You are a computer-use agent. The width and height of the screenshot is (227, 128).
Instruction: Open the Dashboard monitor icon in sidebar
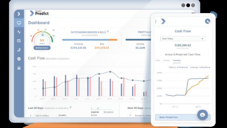coord(19,23)
